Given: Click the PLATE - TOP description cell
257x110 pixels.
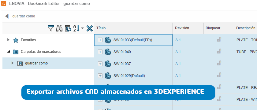Looking at the screenshot, I should [245, 40].
